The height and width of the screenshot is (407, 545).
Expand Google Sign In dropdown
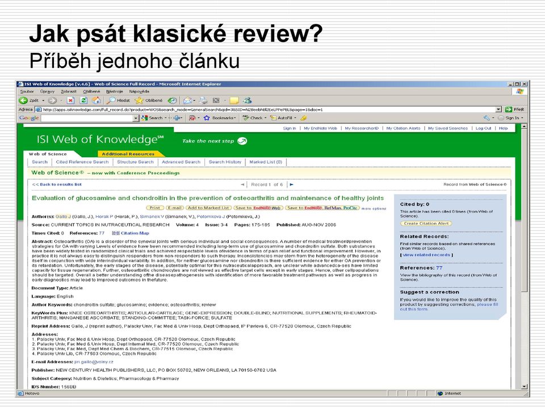pyautogui.click(x=522, y=118)
